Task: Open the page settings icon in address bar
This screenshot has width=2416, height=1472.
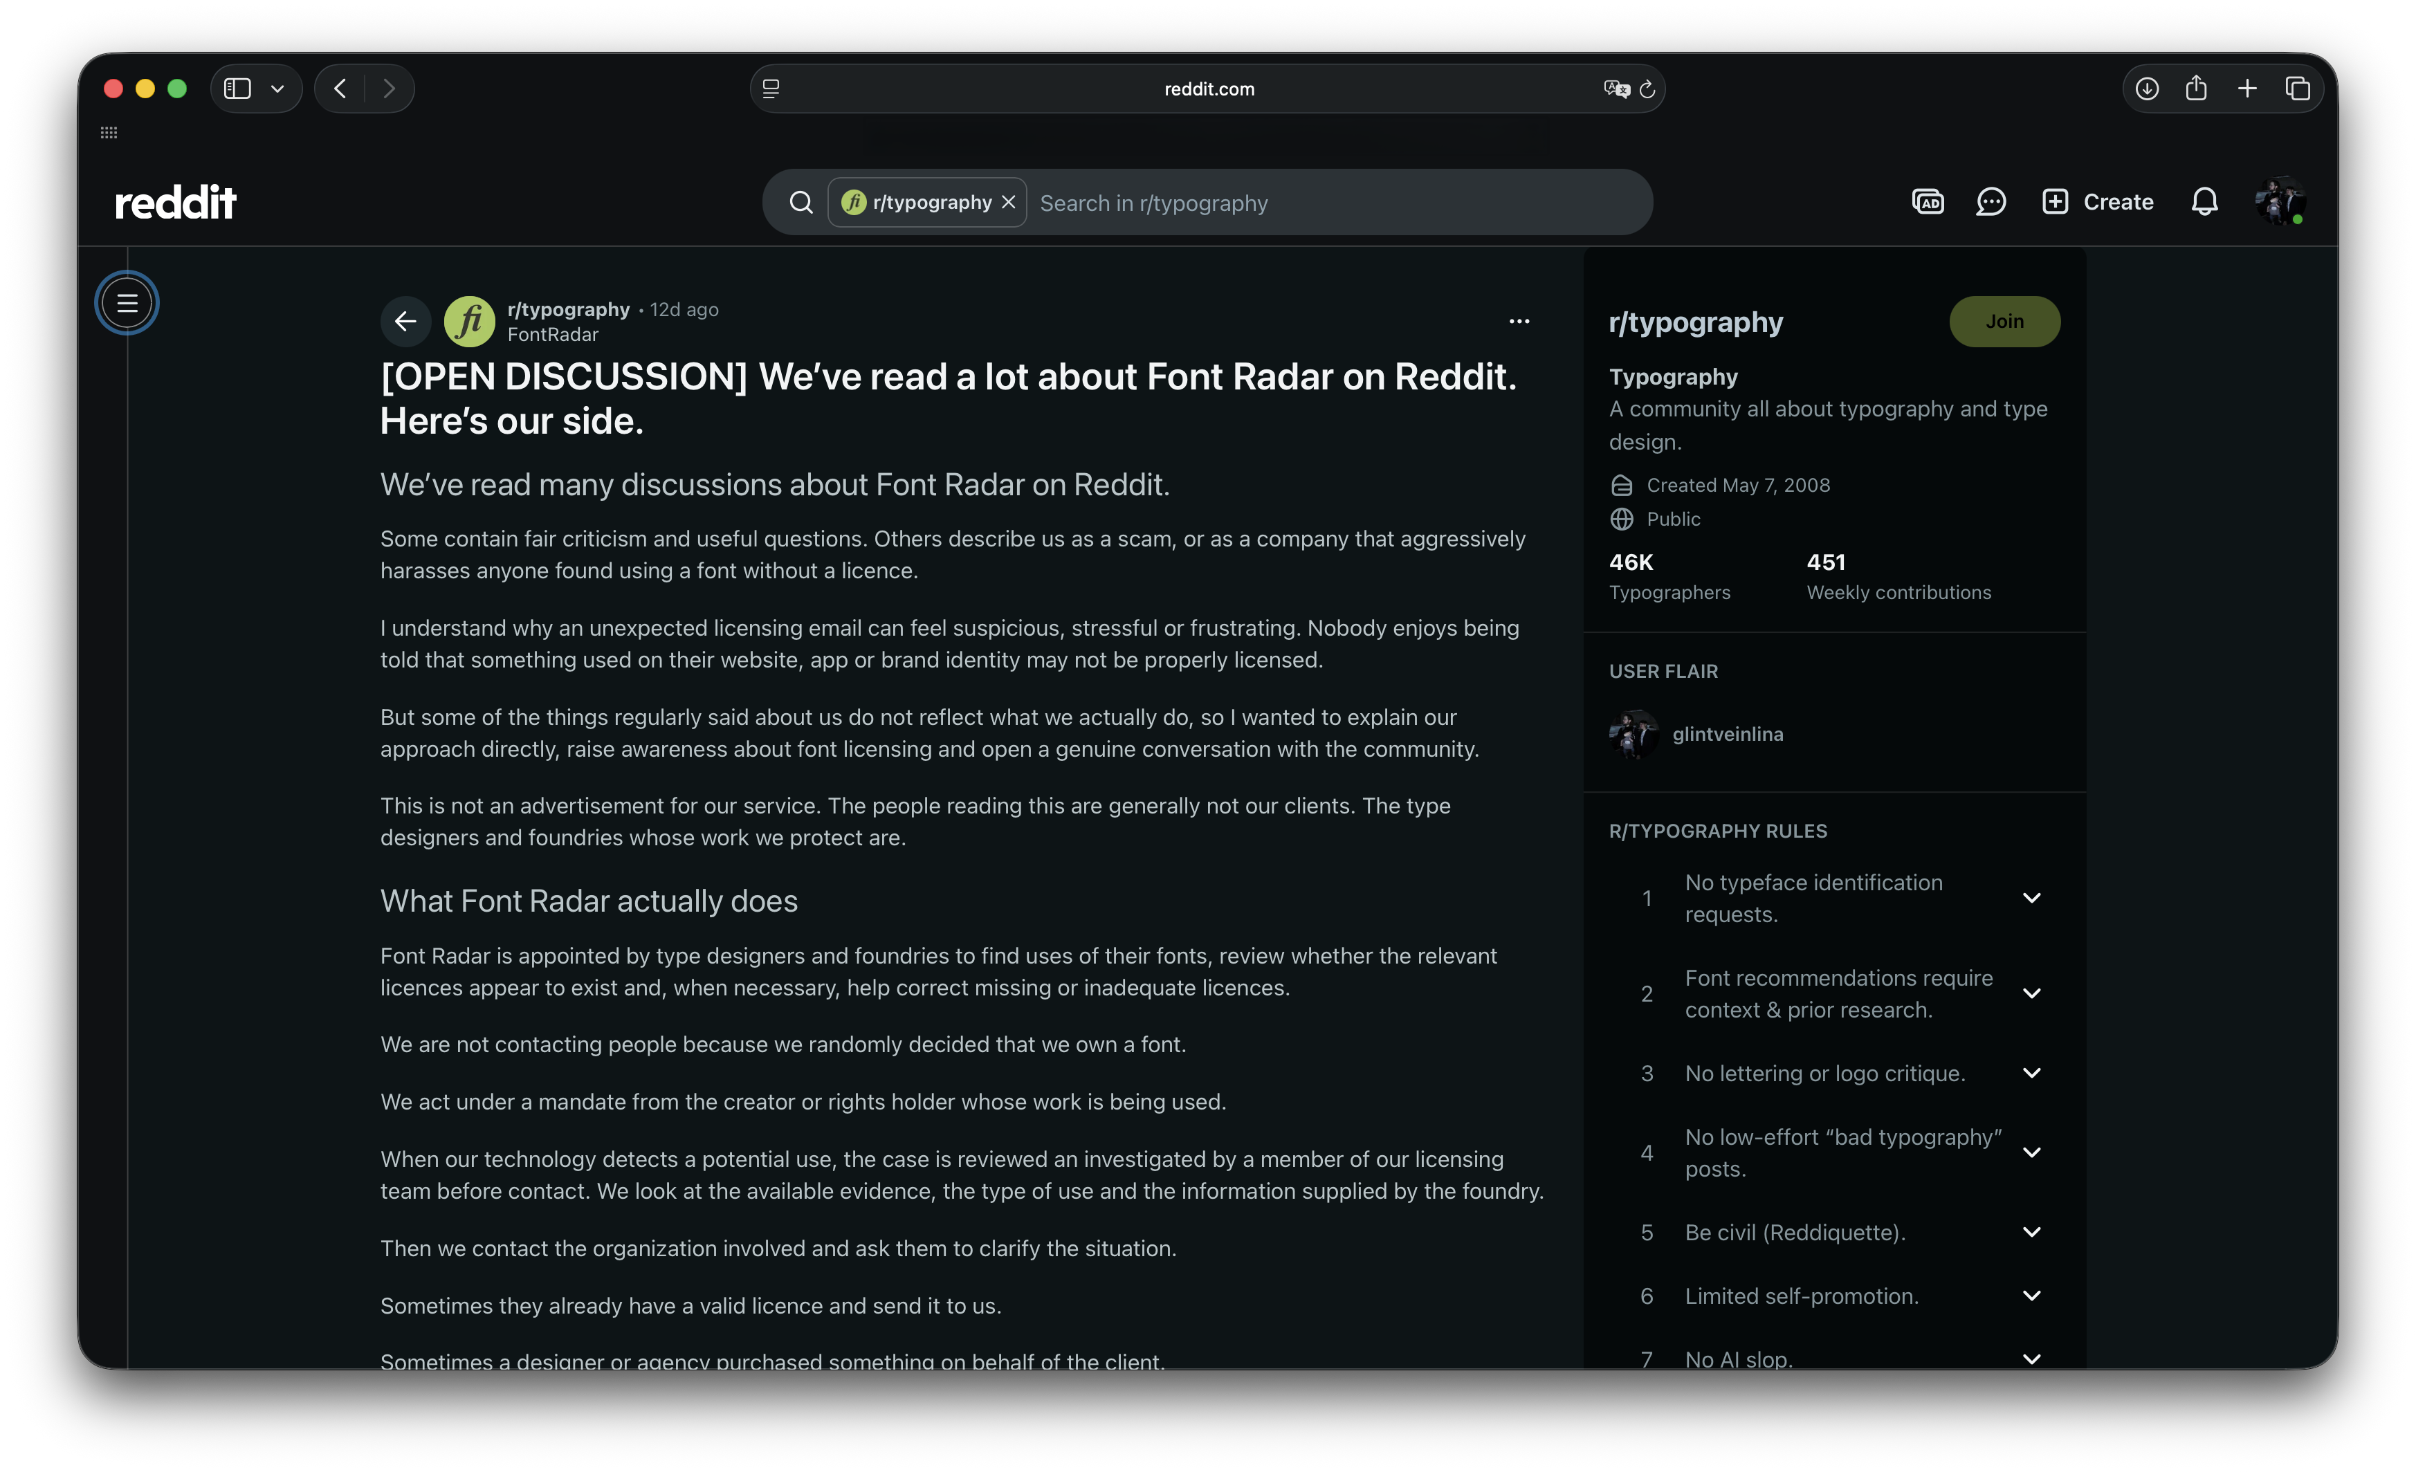Action: pyautogui.click(x=771, y=89)
